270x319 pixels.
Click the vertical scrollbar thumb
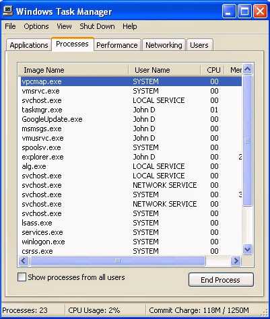click(247, 141)
